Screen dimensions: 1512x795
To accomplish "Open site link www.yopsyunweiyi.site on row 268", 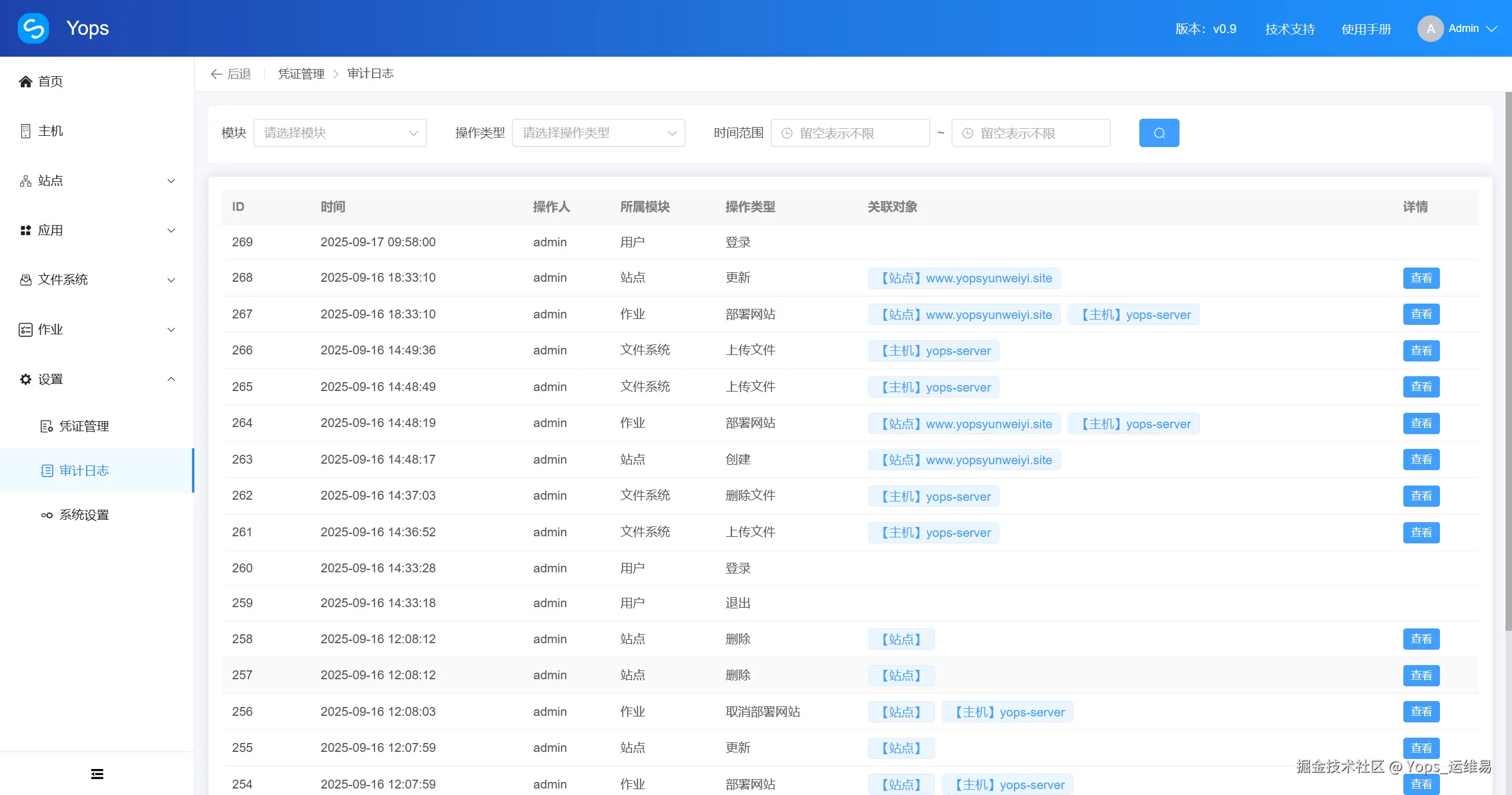I will [963, 278].
